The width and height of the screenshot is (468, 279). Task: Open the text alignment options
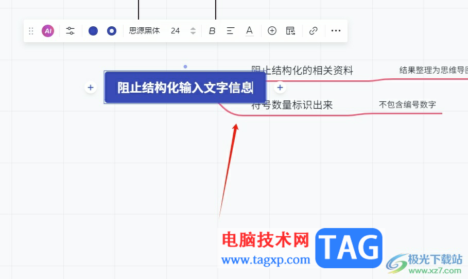(231, 31)
